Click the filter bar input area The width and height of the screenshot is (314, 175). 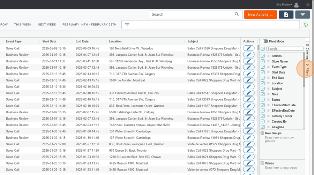(x=210, y=25)
